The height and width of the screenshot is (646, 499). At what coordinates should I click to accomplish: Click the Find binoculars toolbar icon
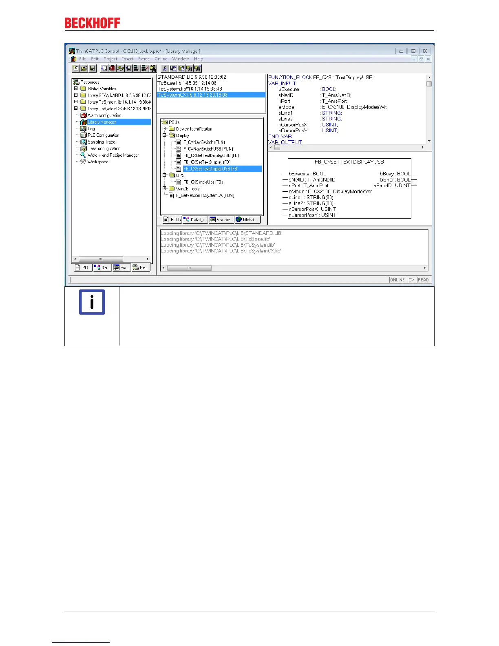pos(189,69)
